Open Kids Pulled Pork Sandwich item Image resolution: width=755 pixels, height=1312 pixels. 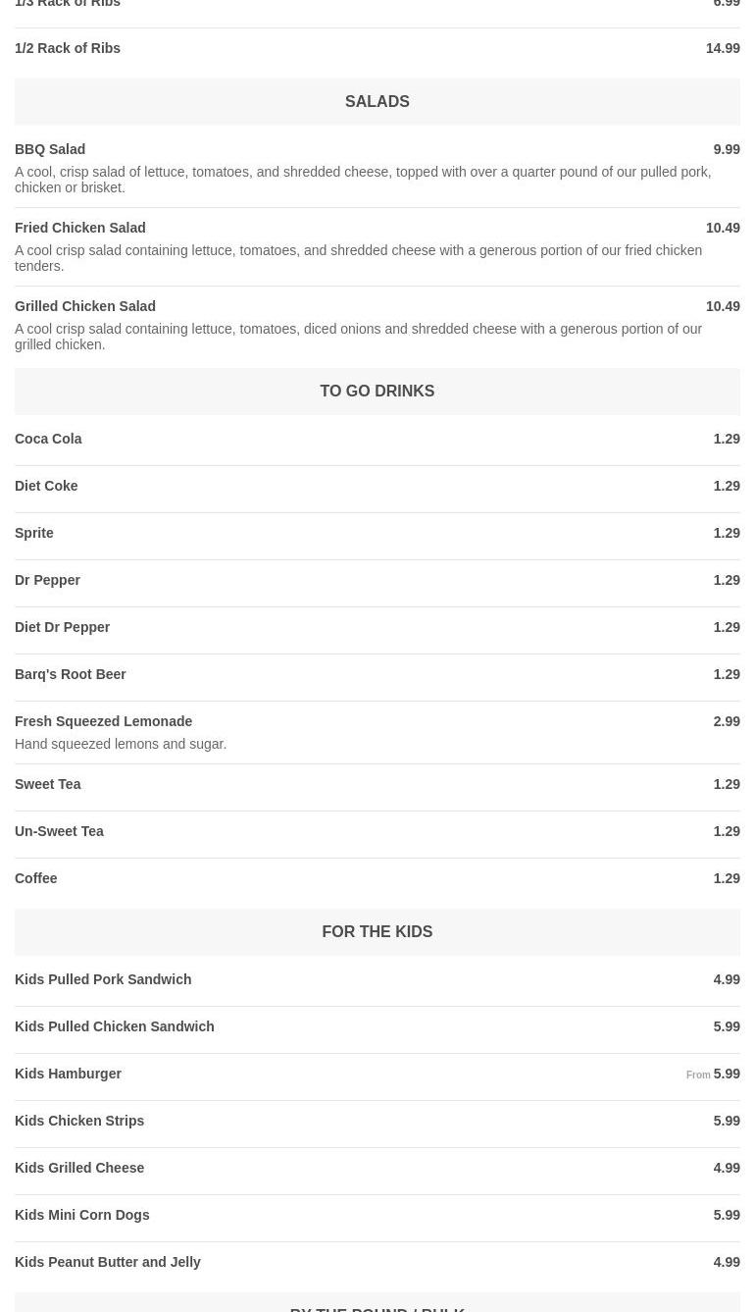click(x=103, y=979)
